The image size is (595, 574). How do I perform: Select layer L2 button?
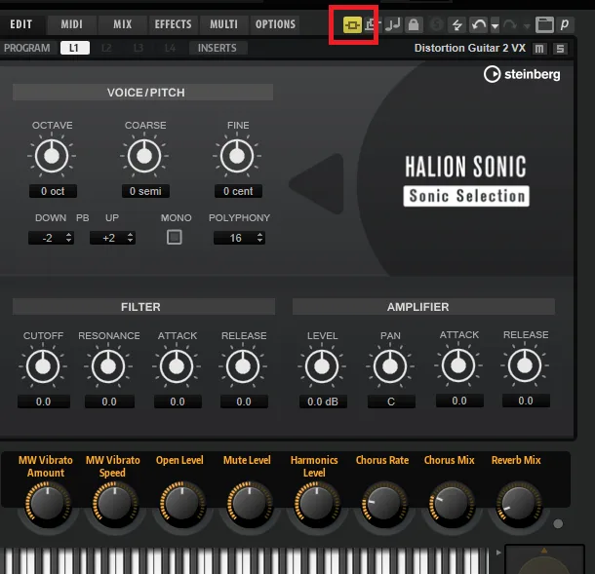(x=106, y=48)
